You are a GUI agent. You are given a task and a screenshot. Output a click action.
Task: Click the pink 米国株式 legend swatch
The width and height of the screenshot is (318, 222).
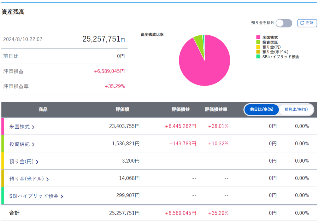point(258,37)
